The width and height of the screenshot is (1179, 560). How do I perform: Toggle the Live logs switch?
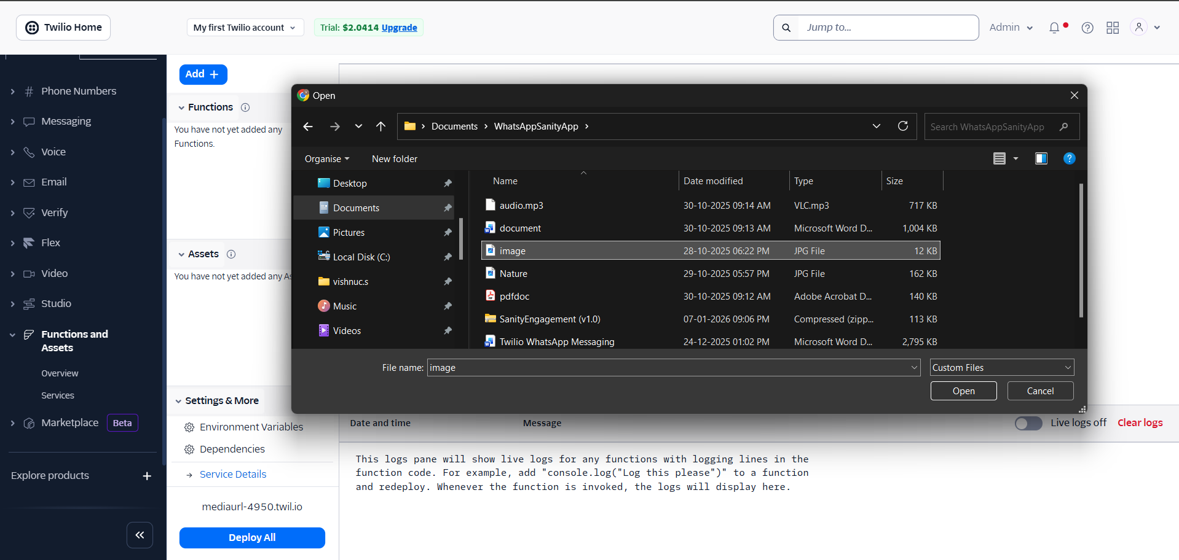click(x=1028, y=423)
